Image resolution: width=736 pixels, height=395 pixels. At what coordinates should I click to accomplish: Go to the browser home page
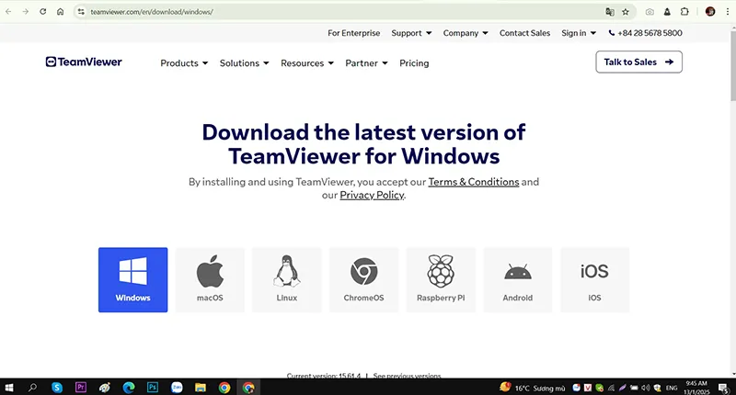pos(60,12)
